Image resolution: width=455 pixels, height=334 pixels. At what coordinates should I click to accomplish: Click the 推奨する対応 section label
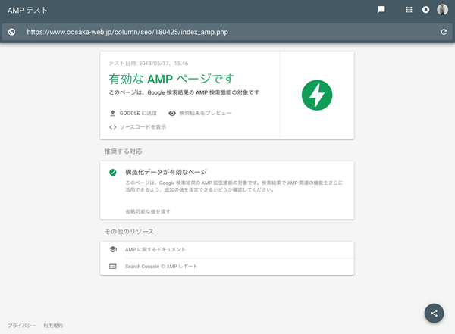tap(124, 151)
